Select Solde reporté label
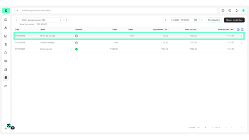This screenshot has width=249, height=140. pyautogui.click(x=46, y=49)
